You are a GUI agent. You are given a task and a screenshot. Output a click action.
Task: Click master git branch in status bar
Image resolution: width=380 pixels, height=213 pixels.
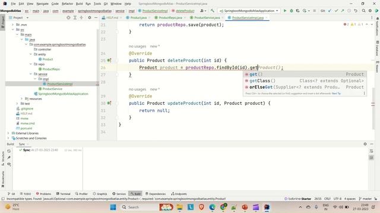point(365,199)
